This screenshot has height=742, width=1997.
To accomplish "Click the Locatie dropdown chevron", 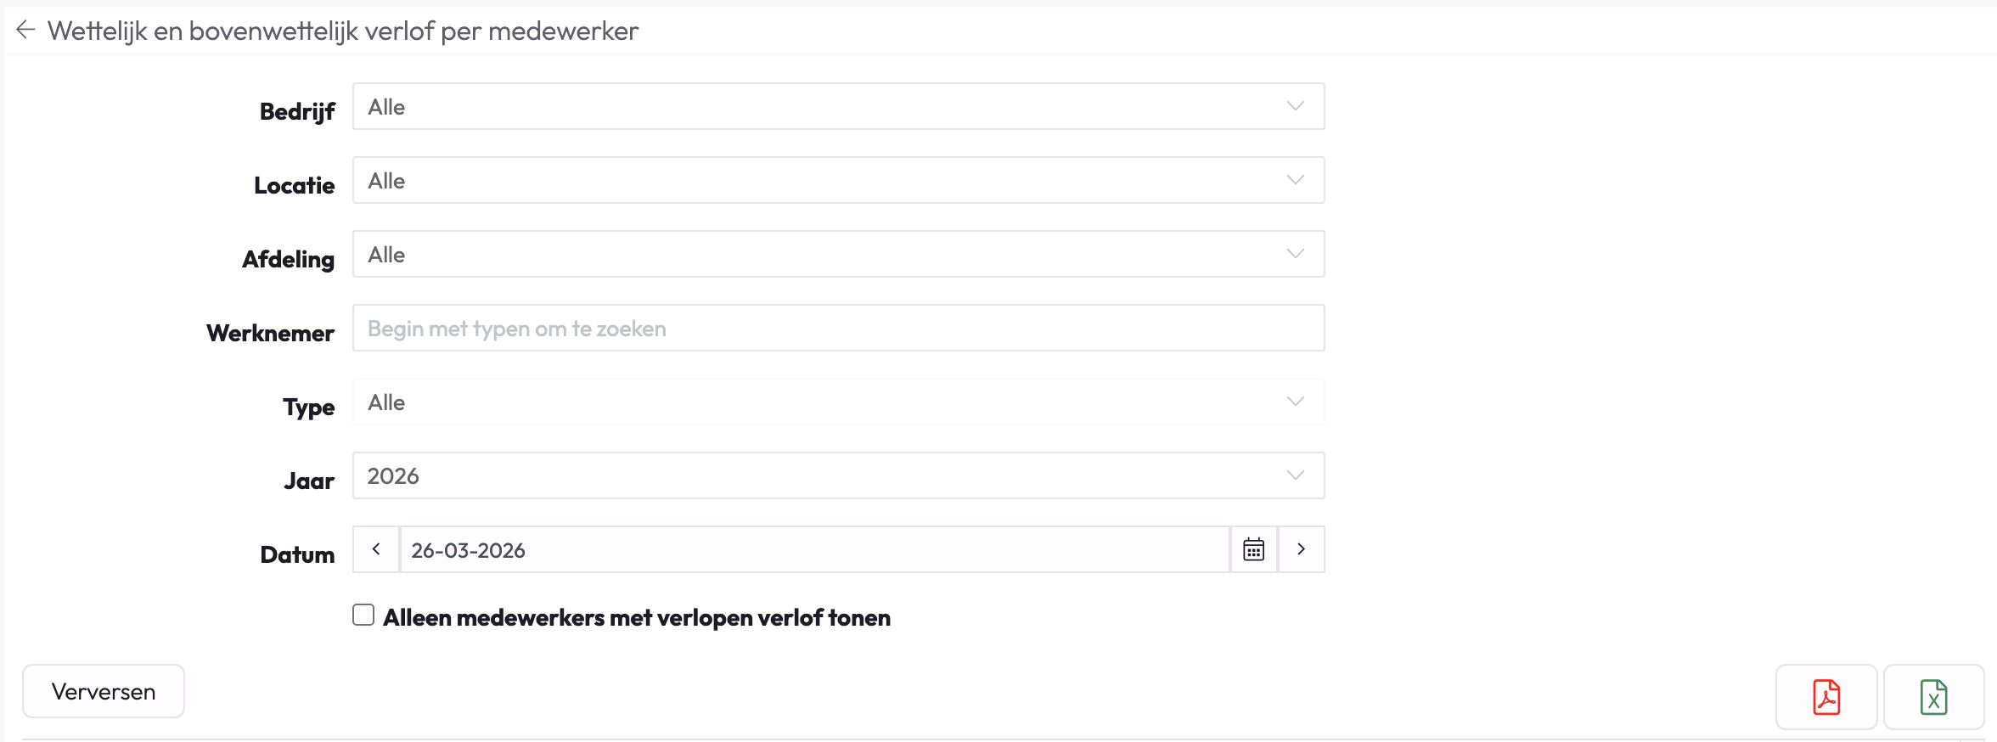I will [1295, 180].
